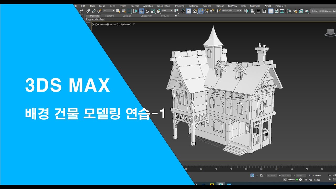
Task: Toggle Keyboard Shortcut Override button
Action: pyautogui.click(x=189, y=11)
